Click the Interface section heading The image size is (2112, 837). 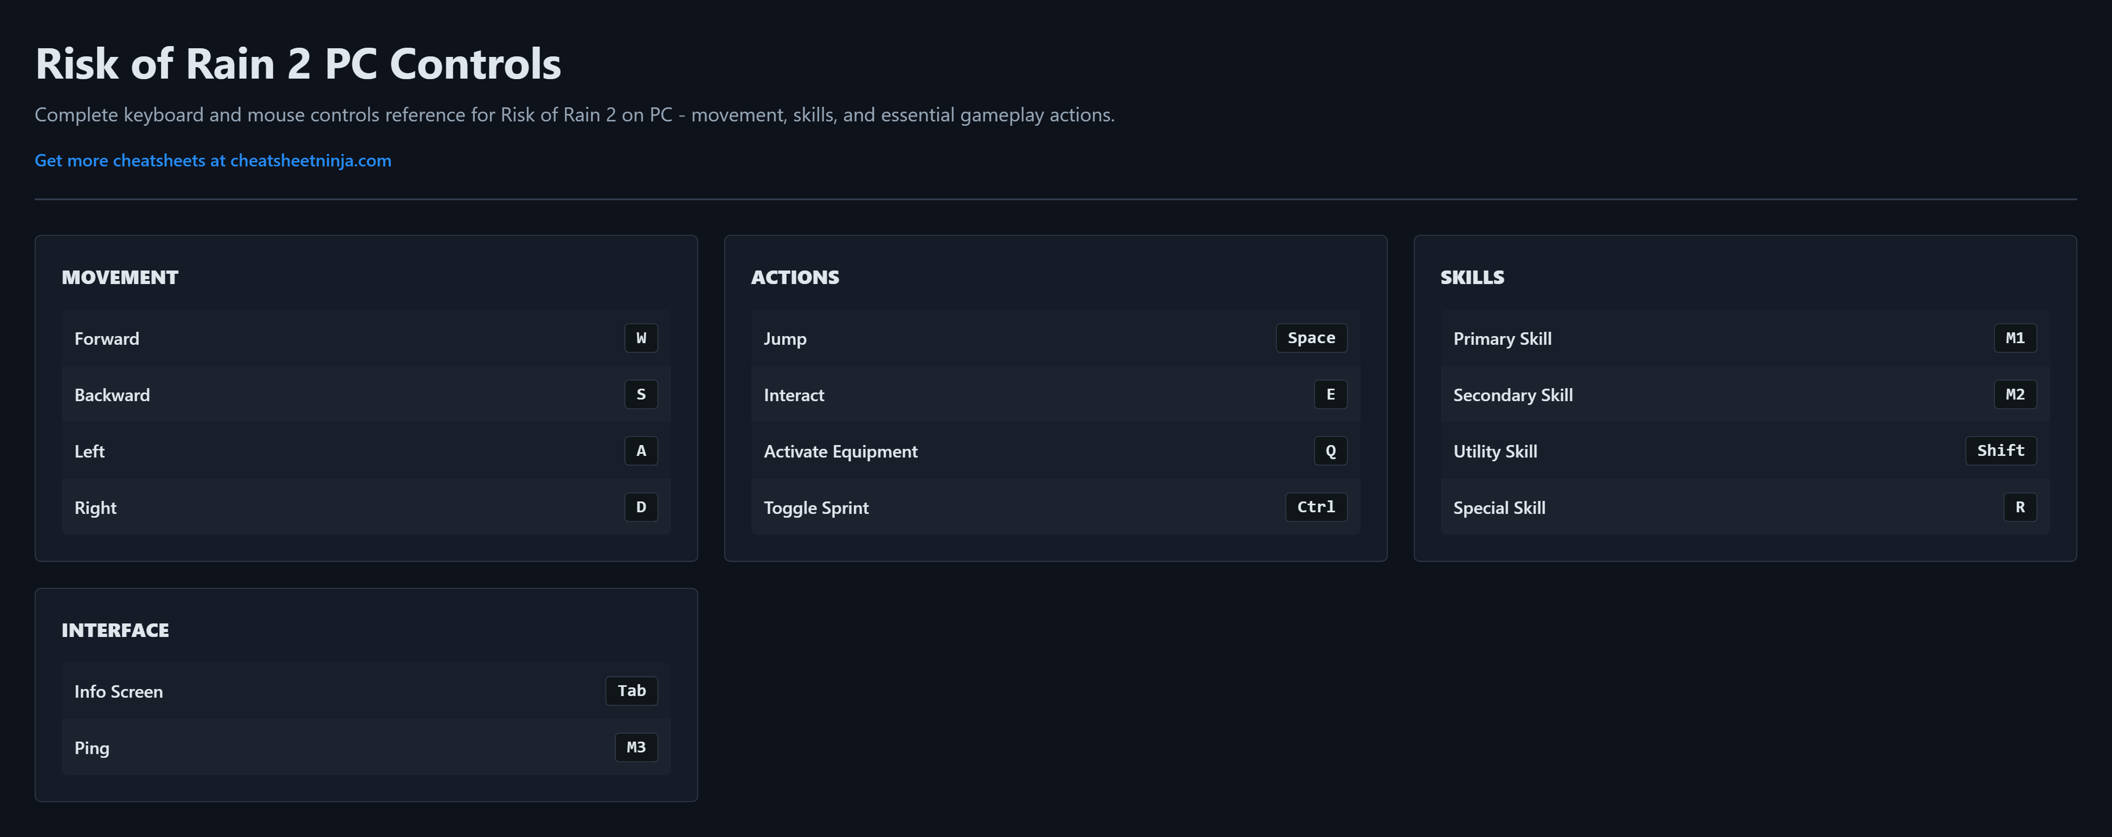115,630
